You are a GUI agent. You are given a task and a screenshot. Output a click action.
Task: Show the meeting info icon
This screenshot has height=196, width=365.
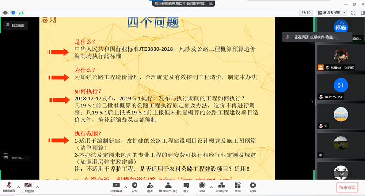pyautogui.click(x=5, y=13)
